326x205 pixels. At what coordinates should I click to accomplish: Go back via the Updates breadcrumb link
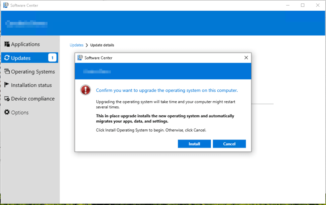click(77, 45)
